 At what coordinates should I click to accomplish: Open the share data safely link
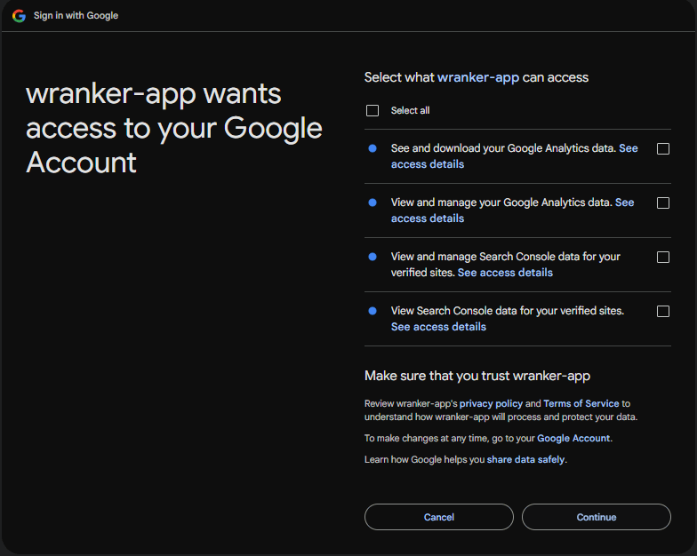tap(525, 460)
